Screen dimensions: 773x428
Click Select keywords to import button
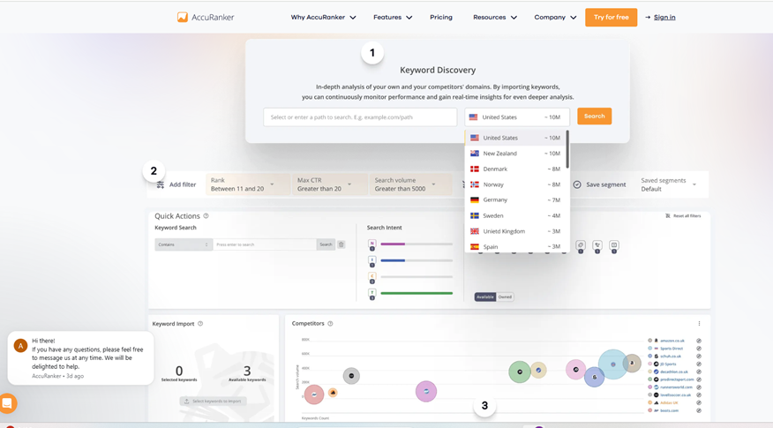(213, 402)
